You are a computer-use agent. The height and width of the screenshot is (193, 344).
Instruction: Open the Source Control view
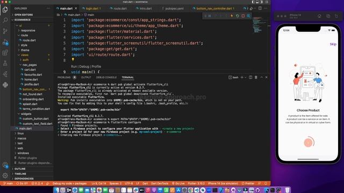tap(5, 31)
